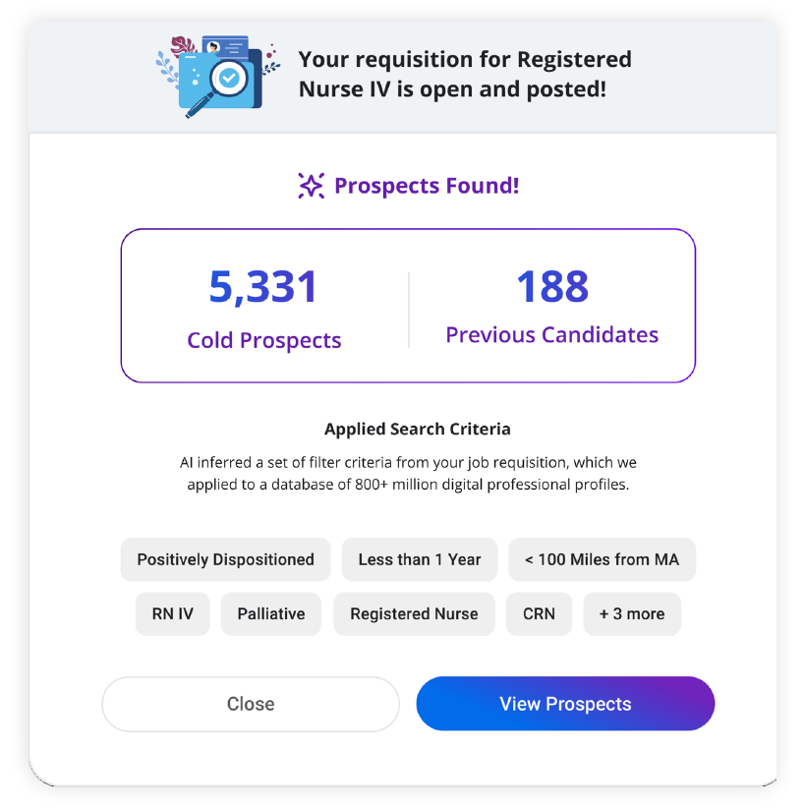Screen dimensions: 804x811
Task: Click the < 100 Miles from MA chip
Action: (x=602, y=559)
